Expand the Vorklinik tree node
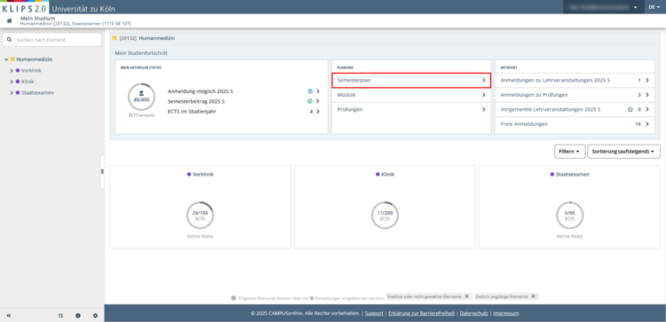 point(12,70)
